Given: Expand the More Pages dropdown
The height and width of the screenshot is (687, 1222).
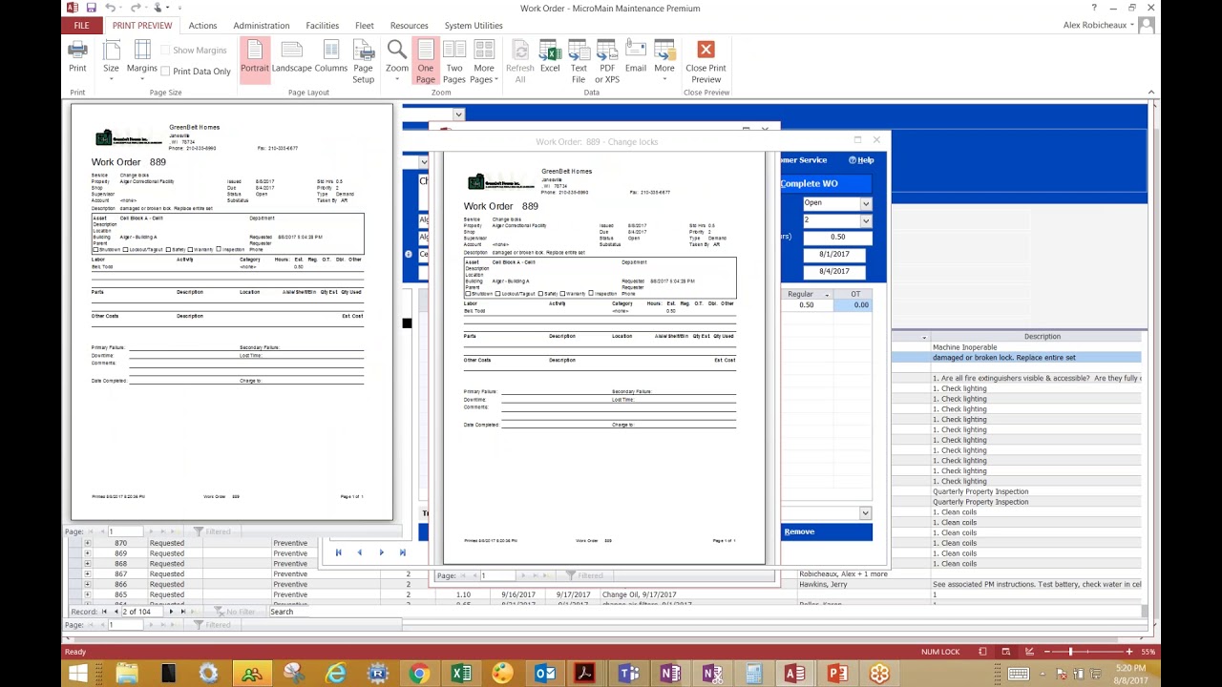Looking at the screenshot, I should pos(484,62).
